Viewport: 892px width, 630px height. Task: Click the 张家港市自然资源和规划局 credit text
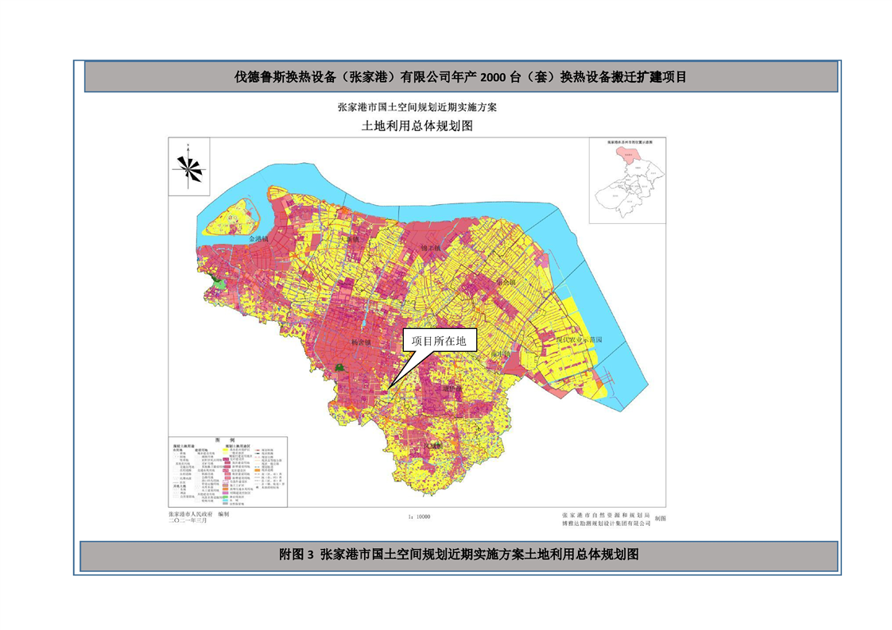coord(604,516)
